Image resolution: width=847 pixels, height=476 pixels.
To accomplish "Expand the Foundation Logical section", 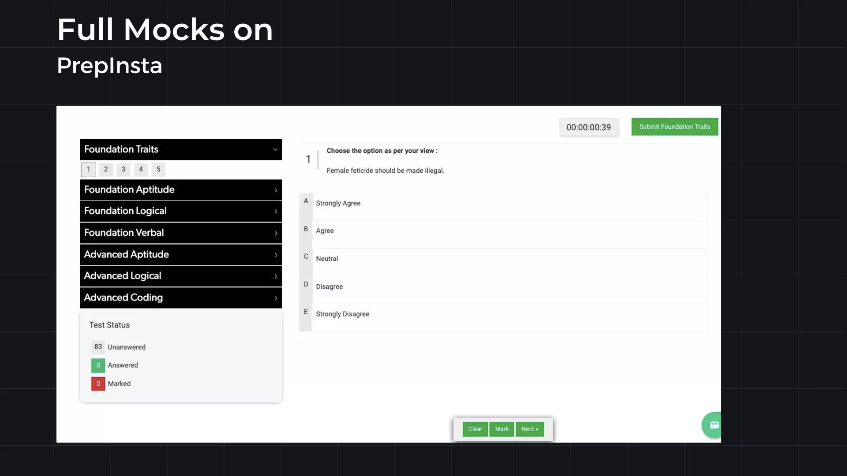I will [x=180, y=211].
